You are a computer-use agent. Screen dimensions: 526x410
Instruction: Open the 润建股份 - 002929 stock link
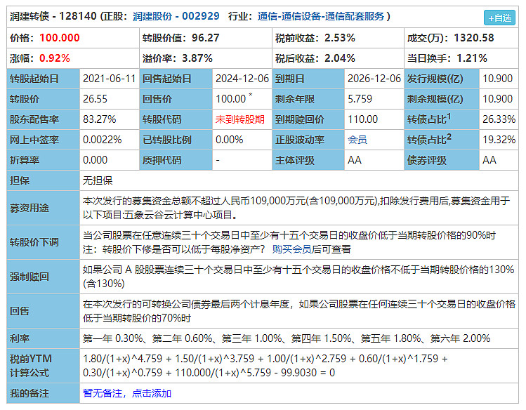tap(176, 16)
